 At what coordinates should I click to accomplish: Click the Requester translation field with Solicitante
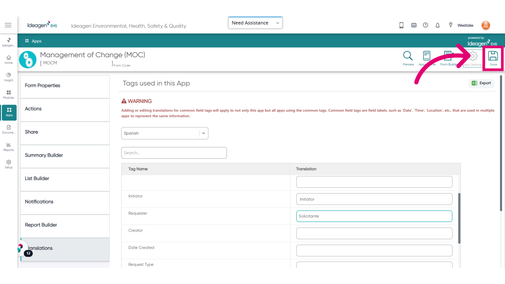[x=374, y=216]
